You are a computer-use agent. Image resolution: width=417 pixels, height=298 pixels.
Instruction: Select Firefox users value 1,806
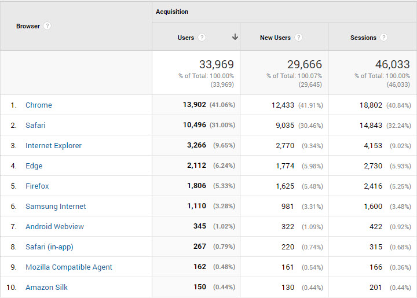pos(196,186)
